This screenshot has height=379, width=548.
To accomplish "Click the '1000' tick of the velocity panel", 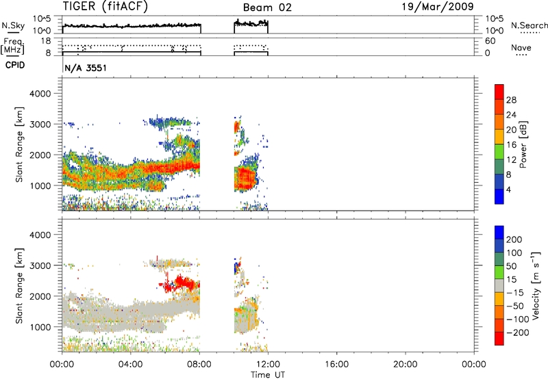I will (40, 327).
